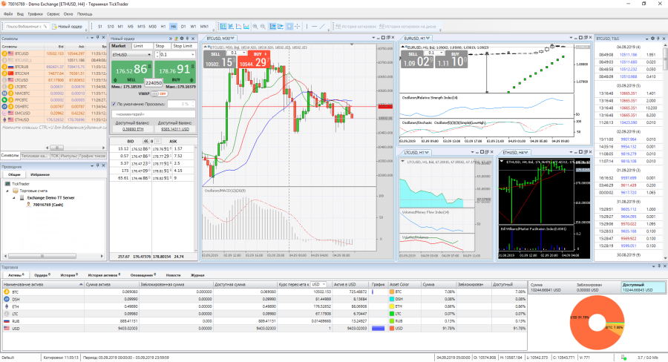Pin the Новый ордер panel
668x362 pixels.
188,39
